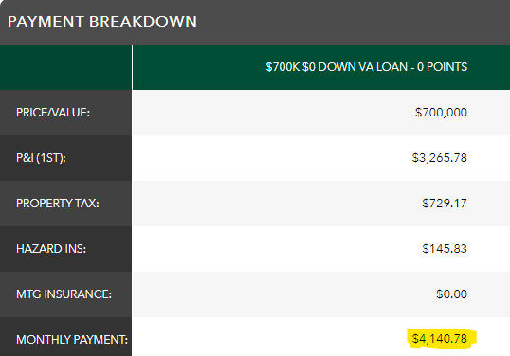Select the $700K $0 Down VA Loan column header
This screenshot has width=510, height=356.
367,67
